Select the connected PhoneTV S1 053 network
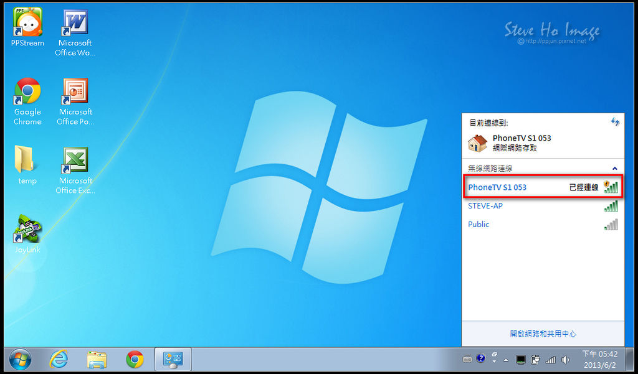 (543, 187)
